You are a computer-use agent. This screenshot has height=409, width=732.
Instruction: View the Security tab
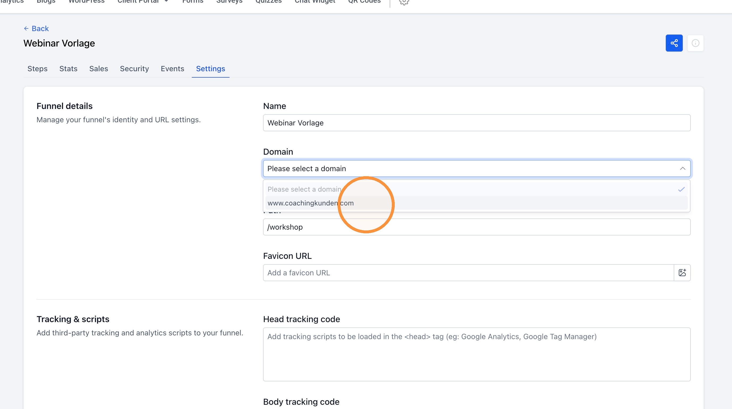point(134,69)
